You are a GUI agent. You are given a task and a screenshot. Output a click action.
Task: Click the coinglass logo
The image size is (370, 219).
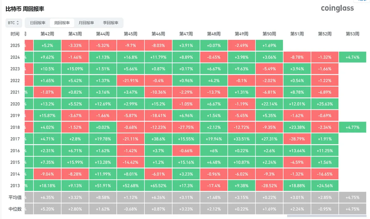337,8
